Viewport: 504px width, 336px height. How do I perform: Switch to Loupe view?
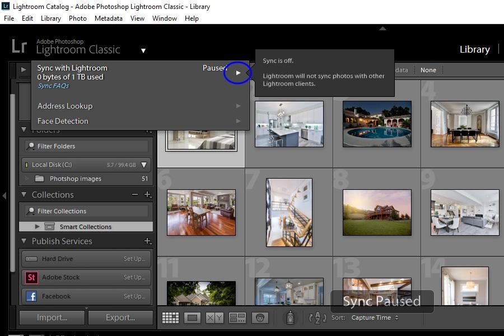point(191,318)
